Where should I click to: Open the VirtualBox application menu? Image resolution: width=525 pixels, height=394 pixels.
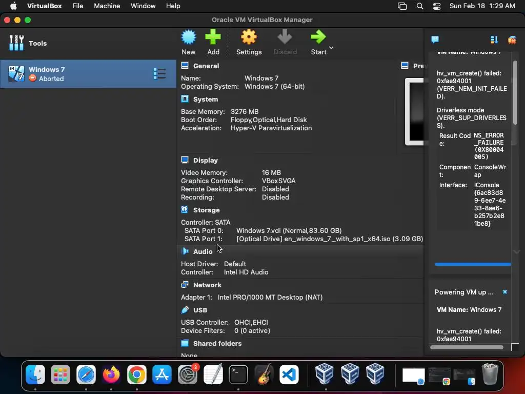click(x=44, y=6)
